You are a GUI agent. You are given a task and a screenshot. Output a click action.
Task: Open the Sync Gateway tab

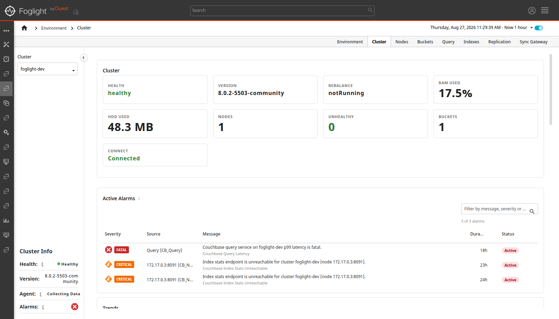[x=533, y=42]
